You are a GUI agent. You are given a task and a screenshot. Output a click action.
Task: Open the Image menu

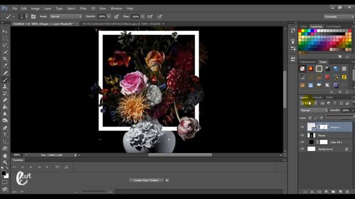coord(35,9)
